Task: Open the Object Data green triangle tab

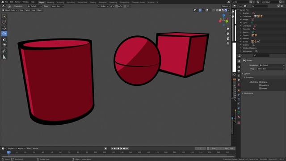Action: coord(239,113)
